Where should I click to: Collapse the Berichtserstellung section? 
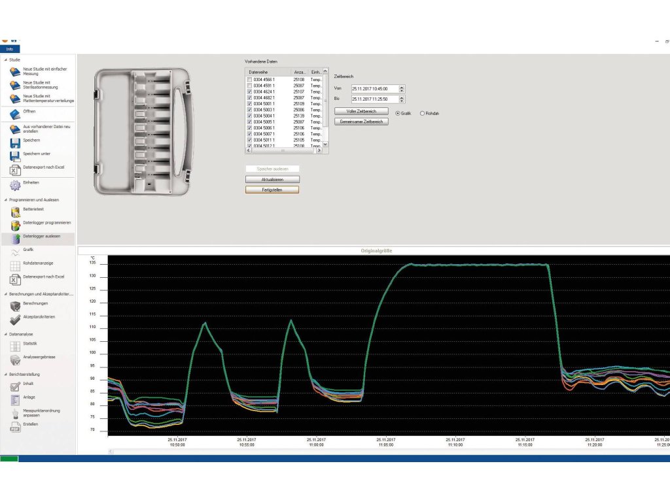(5, 375)
